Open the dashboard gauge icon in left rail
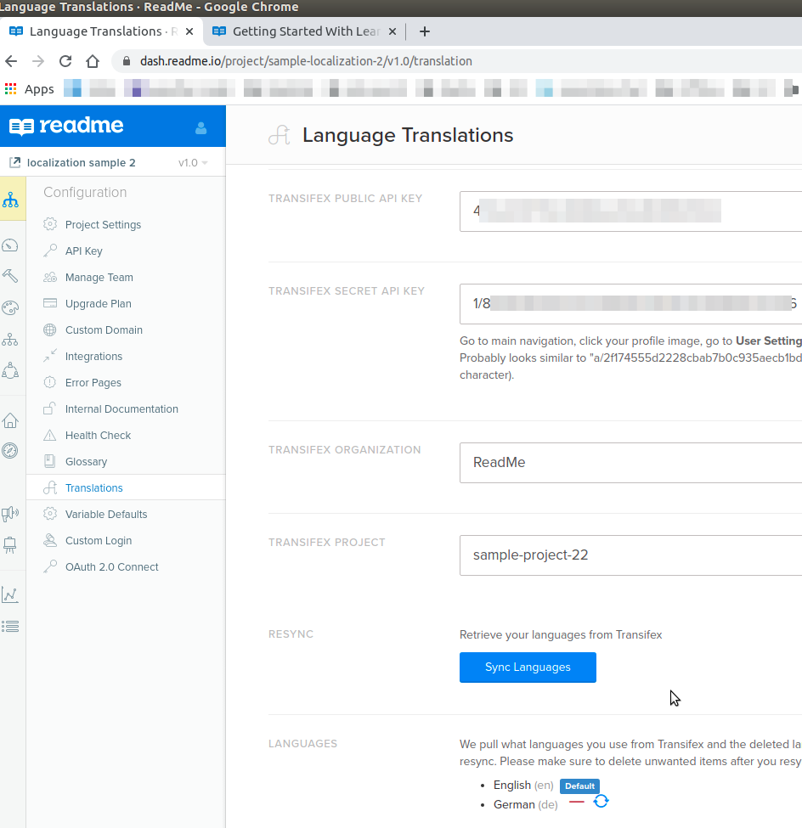The image size is (802, 828). pos(10,245)
